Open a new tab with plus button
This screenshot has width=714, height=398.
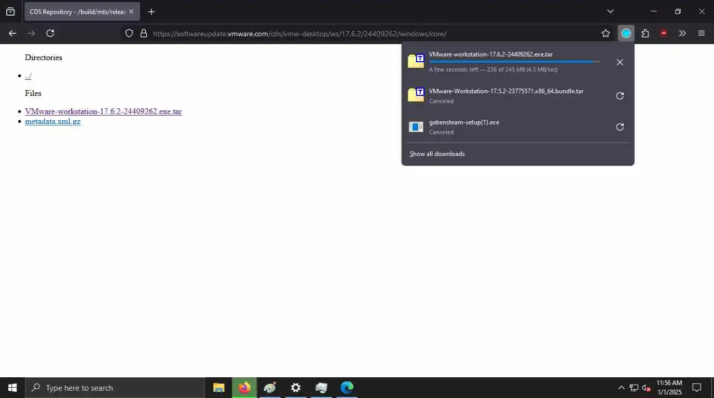151,11
